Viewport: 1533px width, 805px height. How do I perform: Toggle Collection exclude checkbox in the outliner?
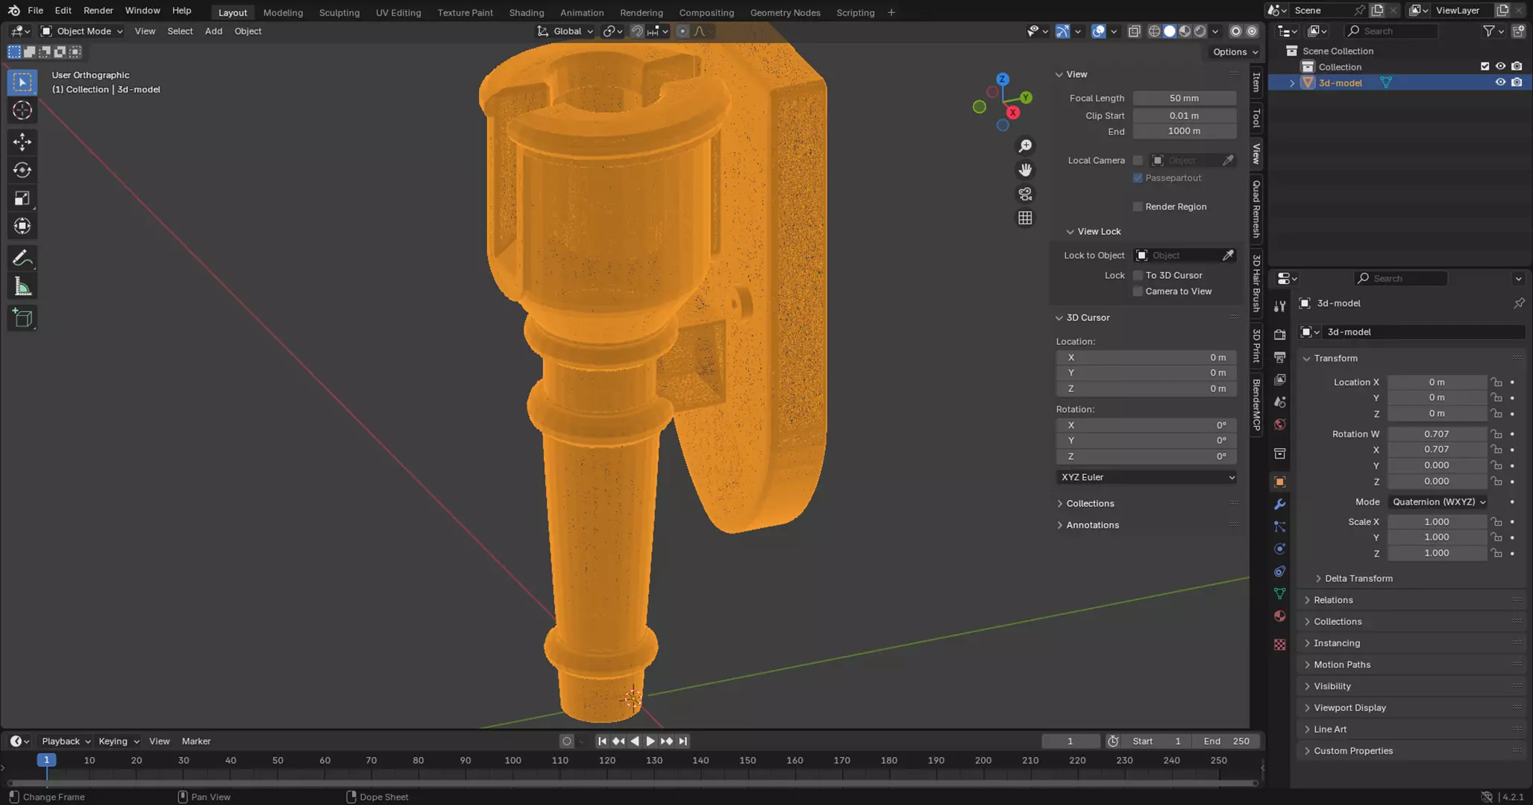[1485, 66]
